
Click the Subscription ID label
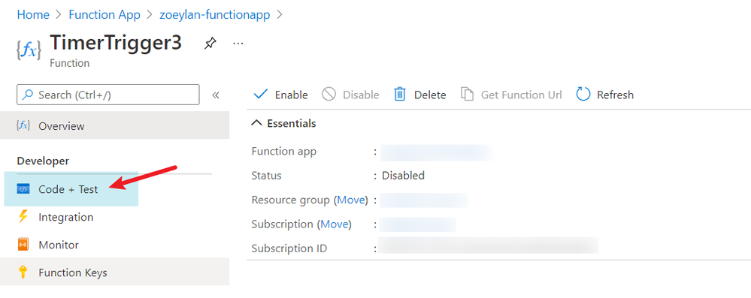point(289,248)
